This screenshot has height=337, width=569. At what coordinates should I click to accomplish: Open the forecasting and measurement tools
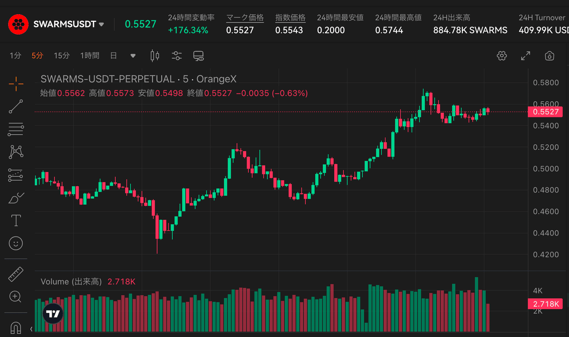coord(16,175)
